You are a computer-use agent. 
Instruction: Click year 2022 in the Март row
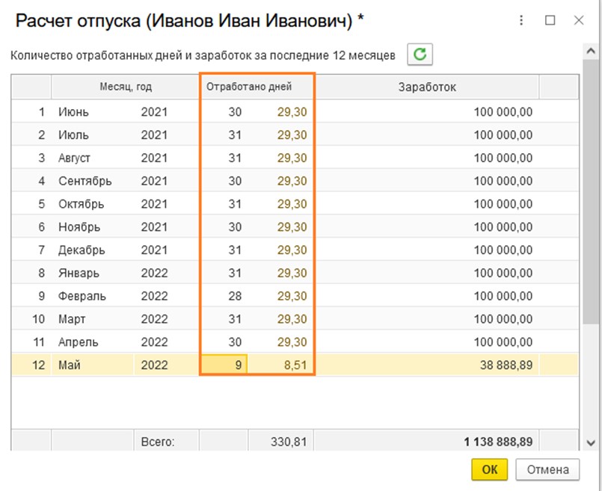[154, 319]
